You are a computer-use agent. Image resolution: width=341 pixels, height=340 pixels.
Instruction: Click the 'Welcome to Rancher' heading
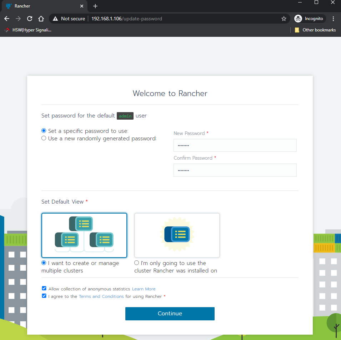click(170, 93)
